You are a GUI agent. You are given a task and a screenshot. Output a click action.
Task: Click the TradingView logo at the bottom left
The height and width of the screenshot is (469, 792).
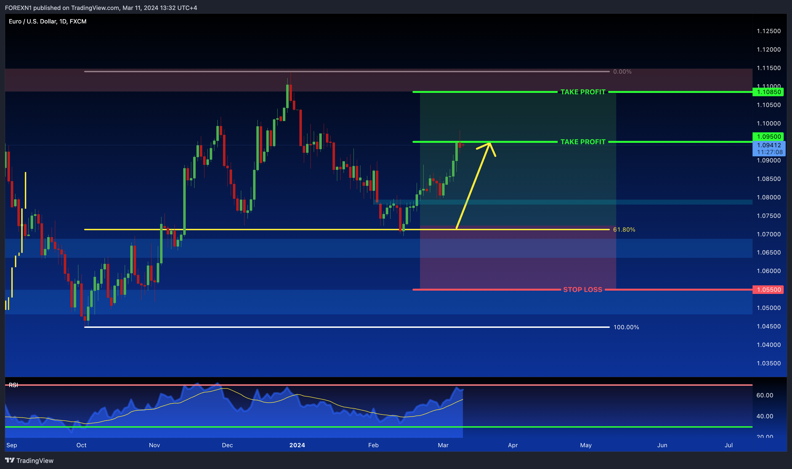pos(29,460)
